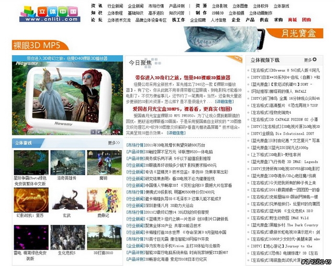Screen dimensions: 335x266
Task: Open download [3DTV]金银岛 Die Schatzinsel 2007
Action: tap(283, 134)
